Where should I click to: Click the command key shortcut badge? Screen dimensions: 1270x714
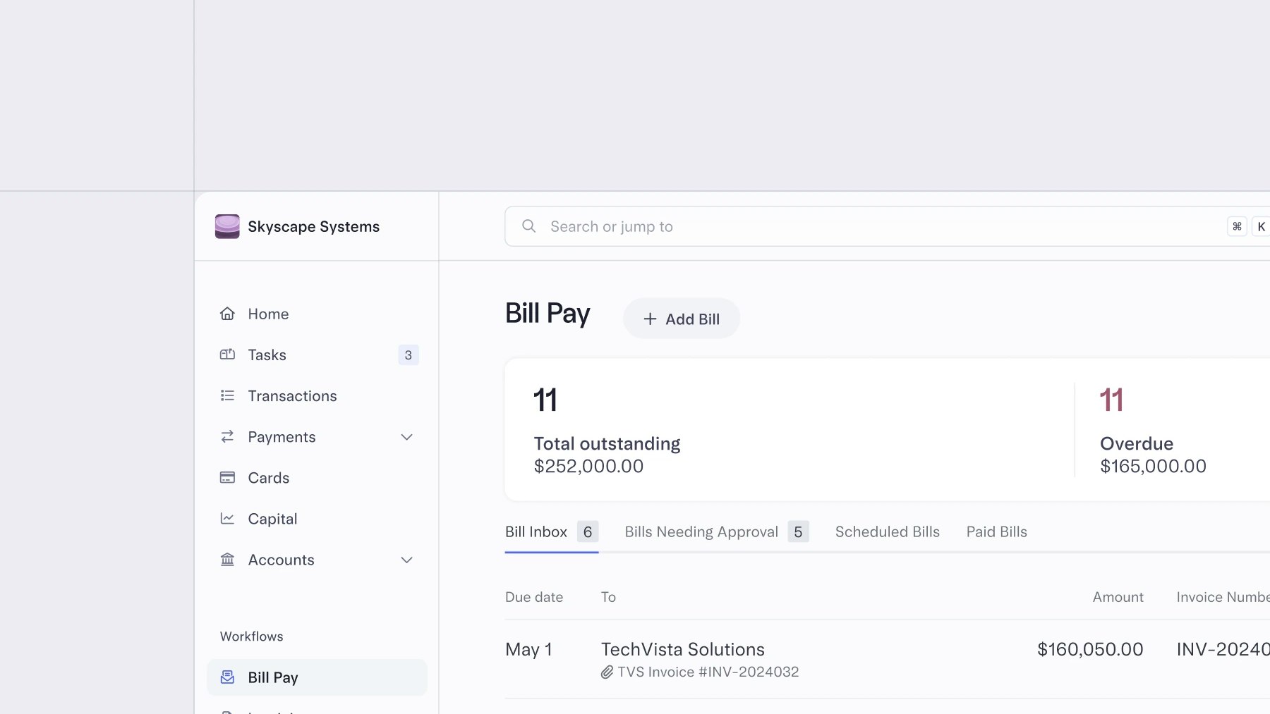1237,226
